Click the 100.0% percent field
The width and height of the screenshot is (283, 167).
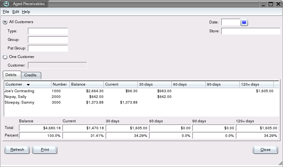pyautogui.click(x=40, y=136)
